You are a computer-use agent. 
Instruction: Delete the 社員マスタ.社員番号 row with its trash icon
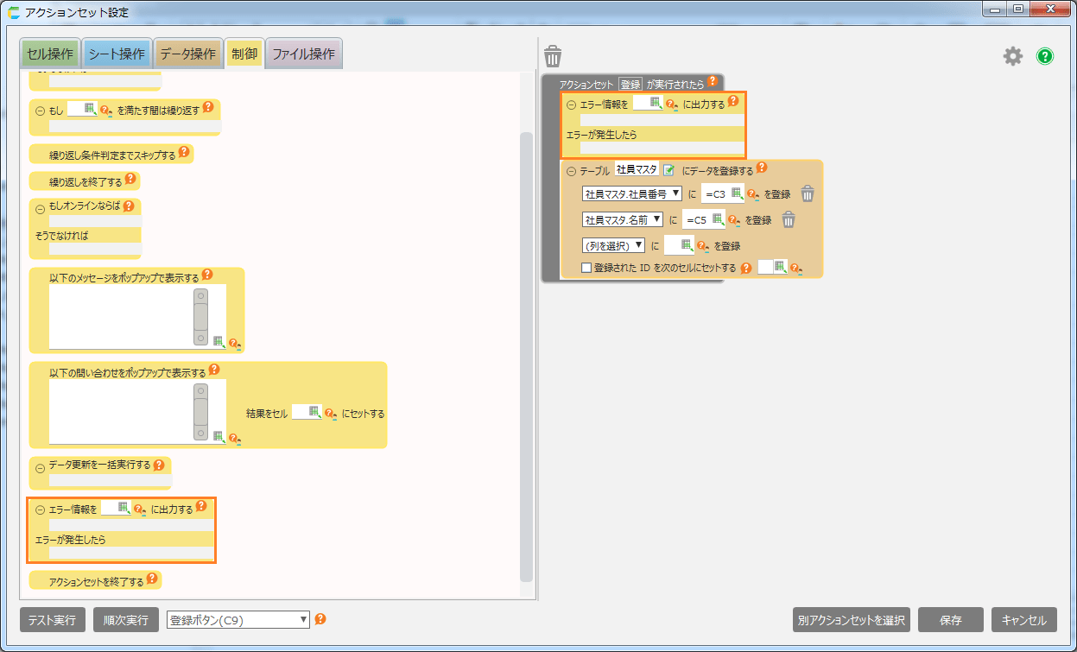807,194
